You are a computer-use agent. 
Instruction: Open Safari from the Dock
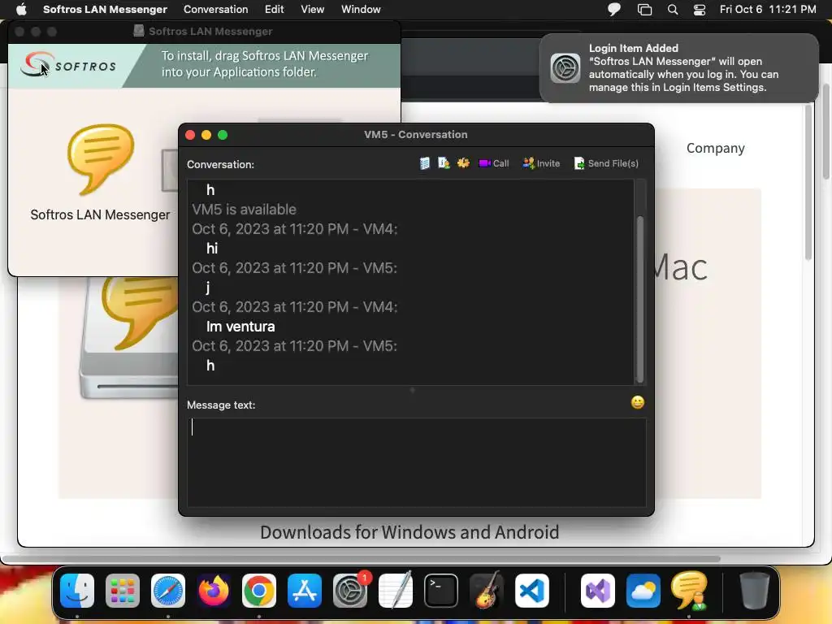pyautogui.click(x=168, y=590)
